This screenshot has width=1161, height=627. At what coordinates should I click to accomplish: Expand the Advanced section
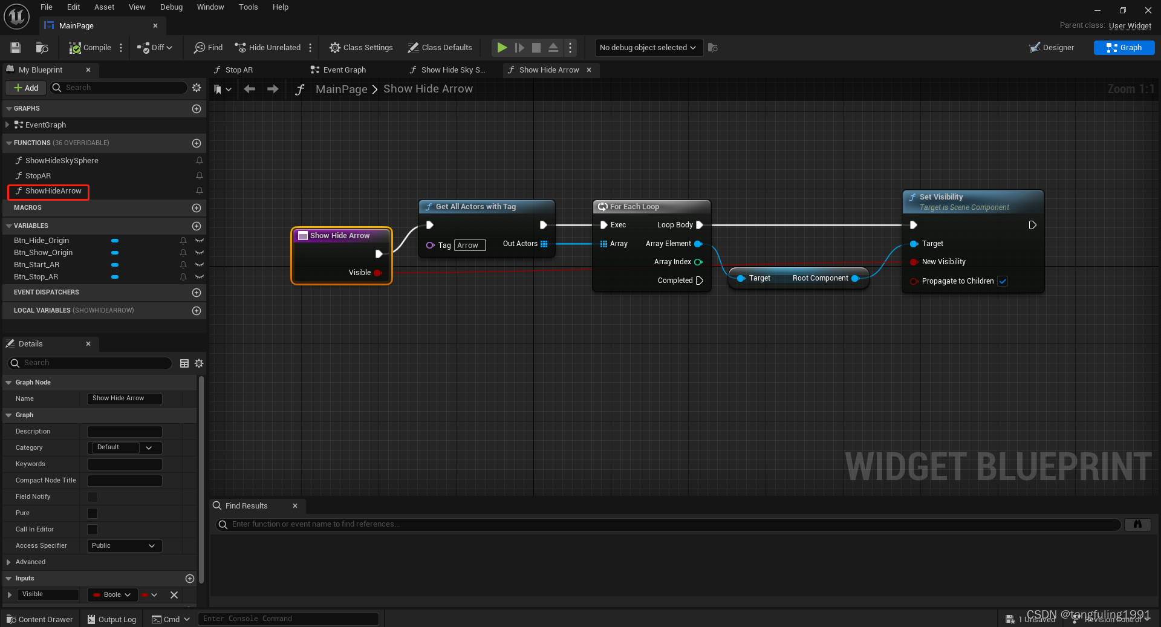pyautogui.click(x=8, y=562)
